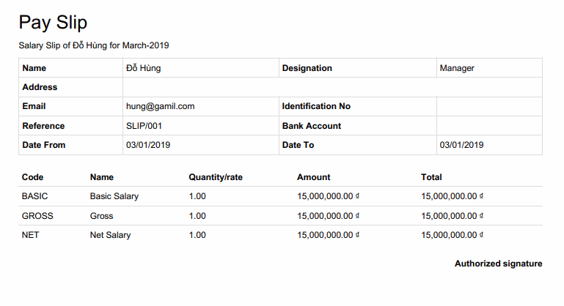Click the "Authorized signature" label
The width and height of the screenshot is (564, 306).
pos(498,264)
